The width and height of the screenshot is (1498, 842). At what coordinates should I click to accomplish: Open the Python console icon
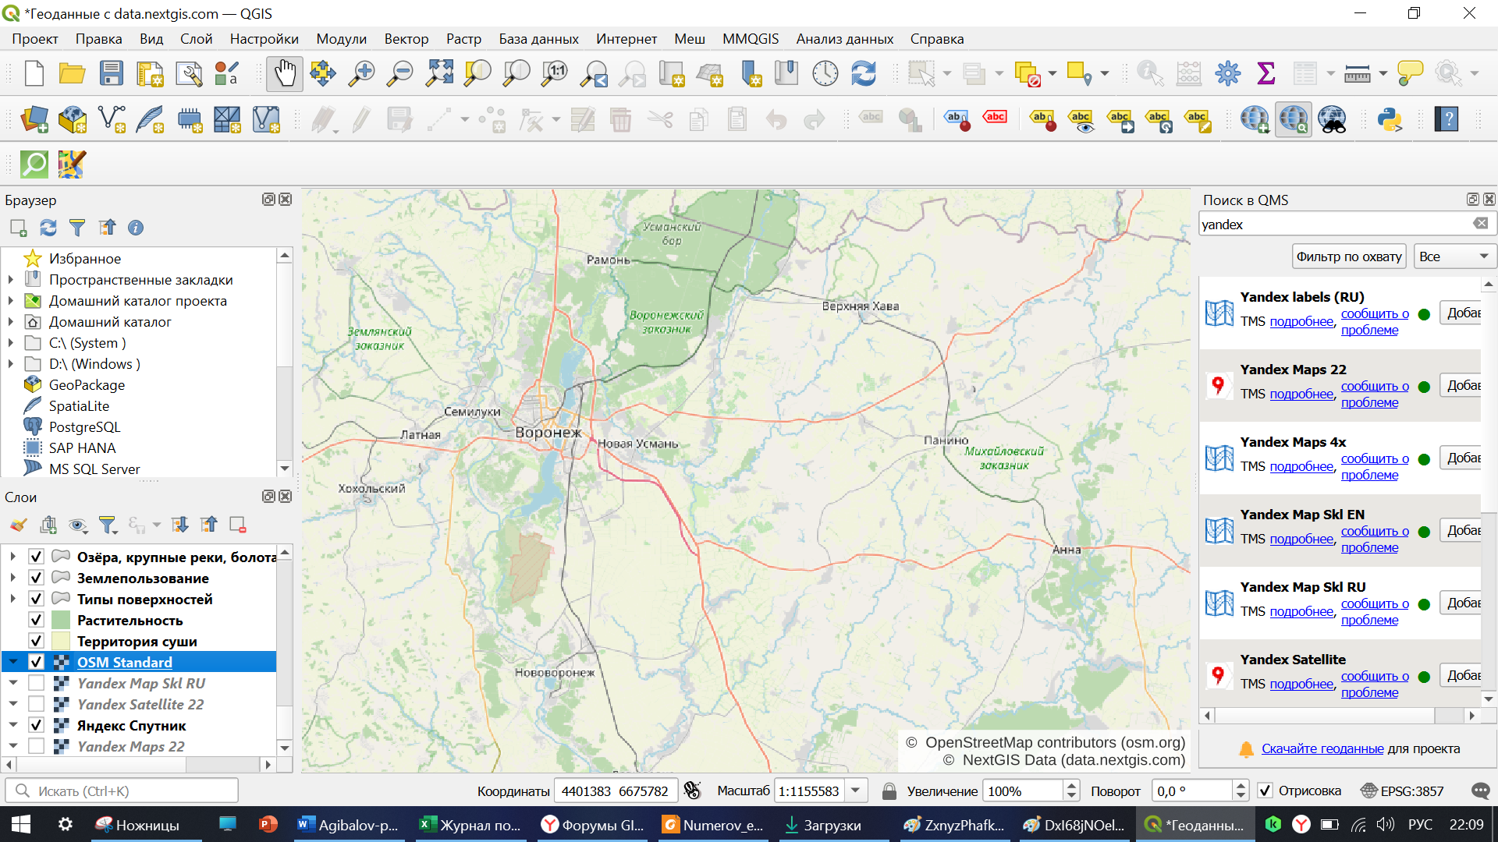1390,119
